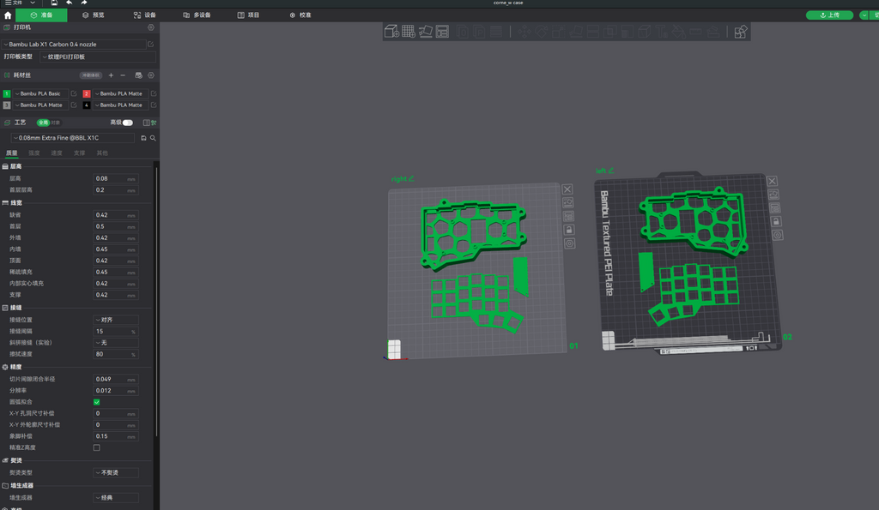
Task: Click the 上传 upload button
Action: tap(829, 15)
